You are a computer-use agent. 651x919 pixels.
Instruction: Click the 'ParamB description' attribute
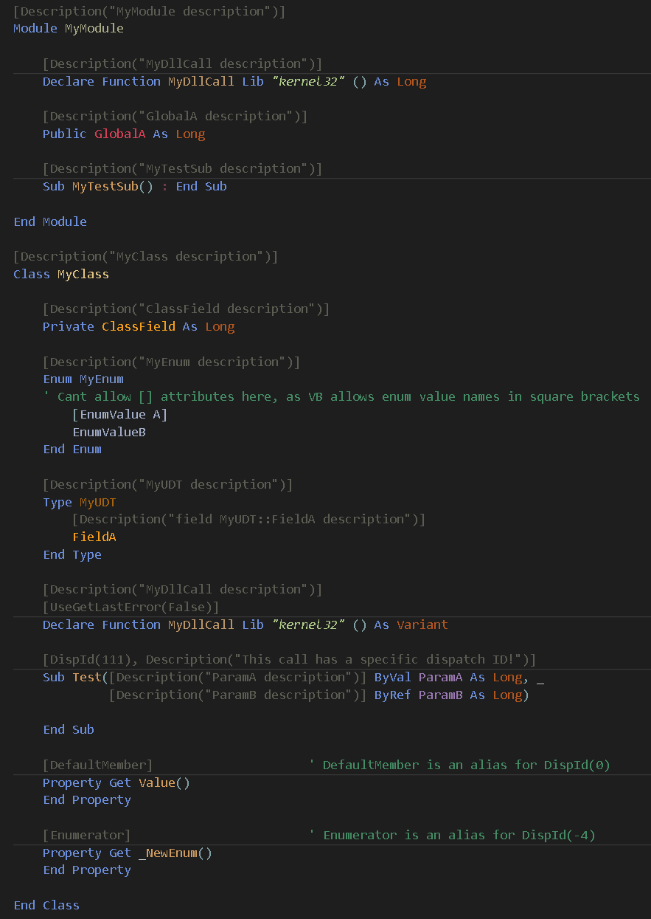click(238, 695)
